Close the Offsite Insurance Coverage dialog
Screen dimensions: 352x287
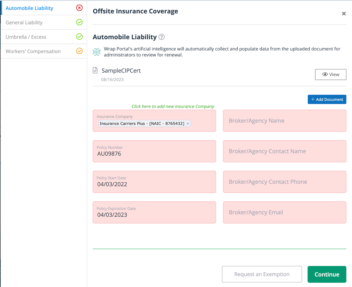(x=344, y=13)
